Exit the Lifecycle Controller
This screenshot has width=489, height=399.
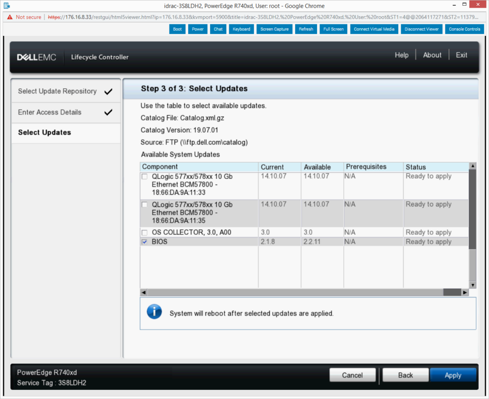coord(461,55)
